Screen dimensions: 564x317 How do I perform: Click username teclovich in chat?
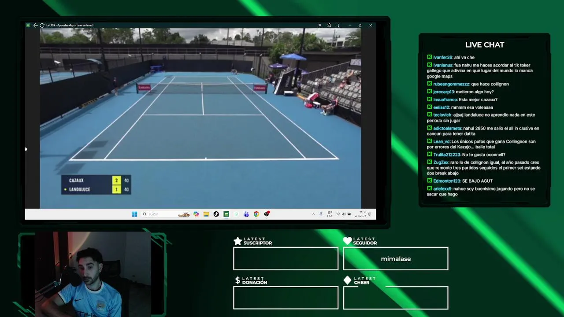[x=442, y=115]
